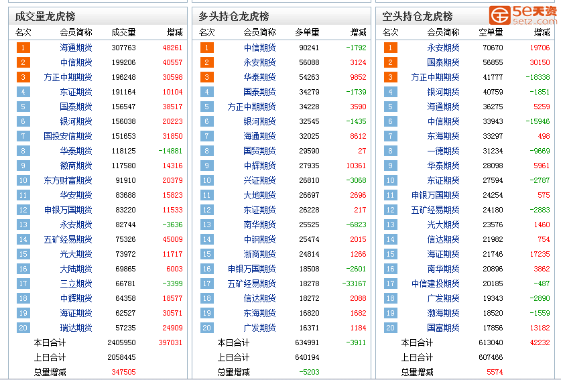Click rank 3 badge beside 华泰期货

point(207,77)
